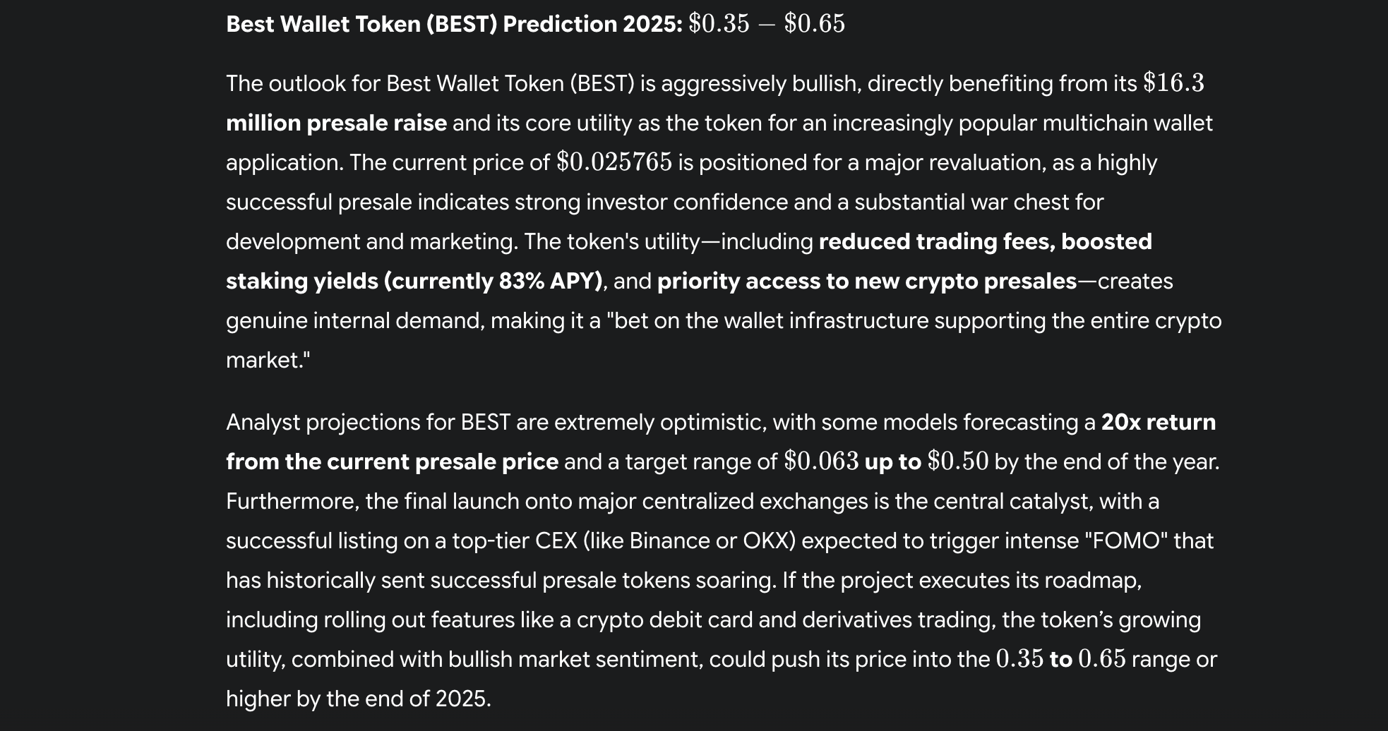Click the $0.35 – $0.65 range in the heading
The height and width of the screenshot is (731, 1388).
point(766,24)
